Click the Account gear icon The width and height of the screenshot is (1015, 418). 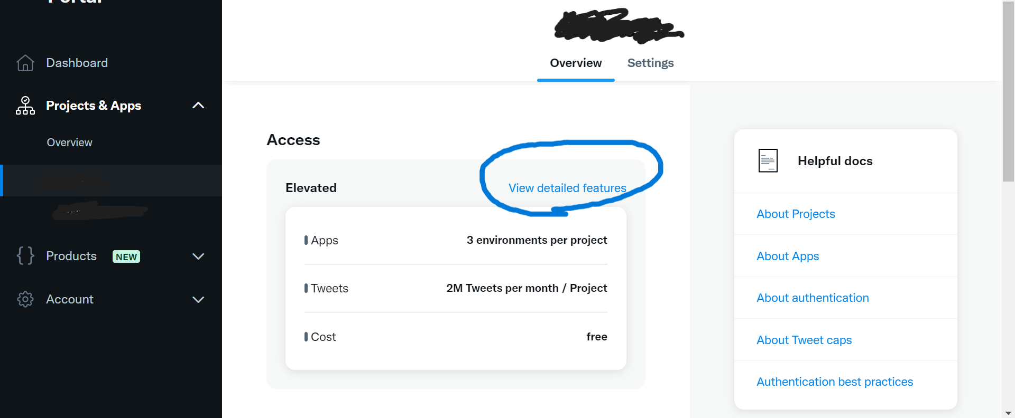25,299
